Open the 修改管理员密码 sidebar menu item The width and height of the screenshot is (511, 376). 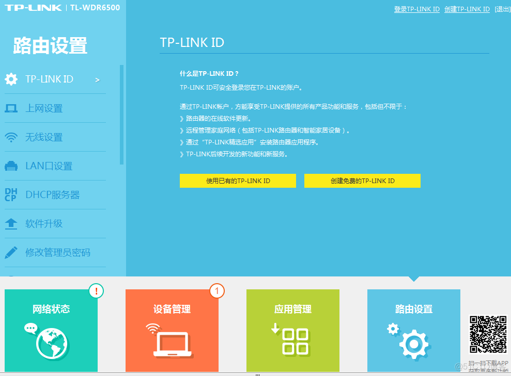[55, 253]
